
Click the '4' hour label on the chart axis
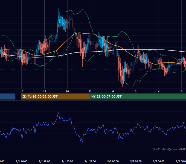(159, 92)
